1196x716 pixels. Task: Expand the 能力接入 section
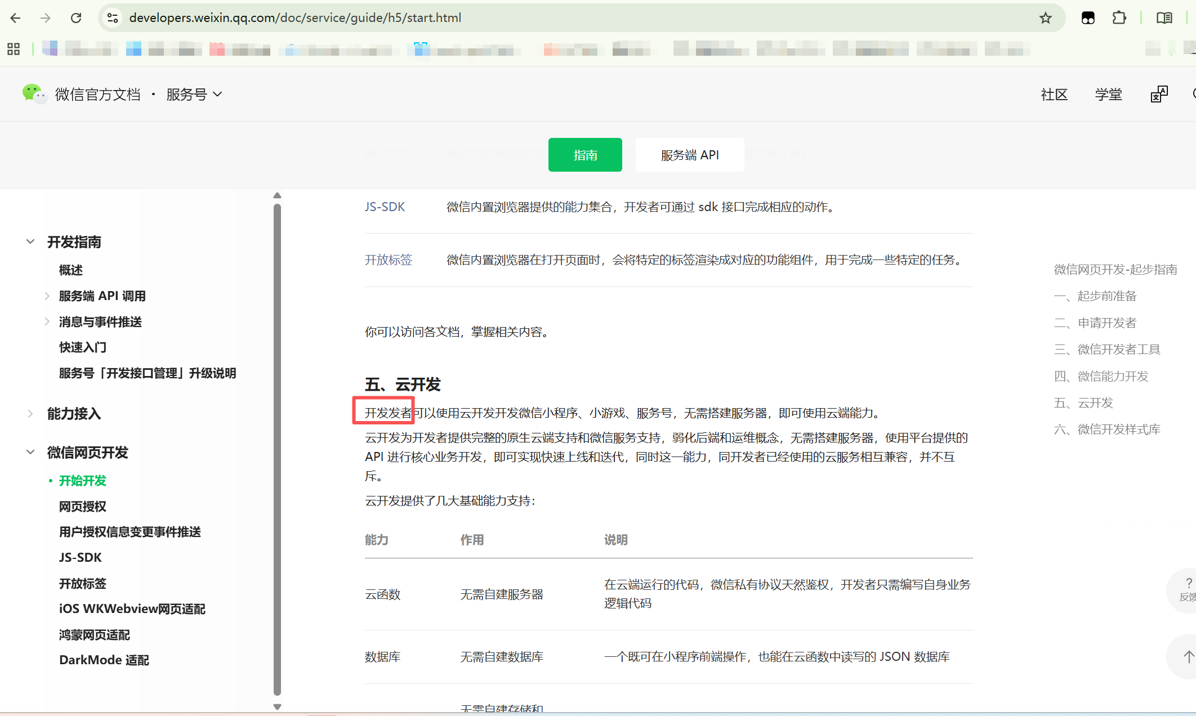point(30,414)
